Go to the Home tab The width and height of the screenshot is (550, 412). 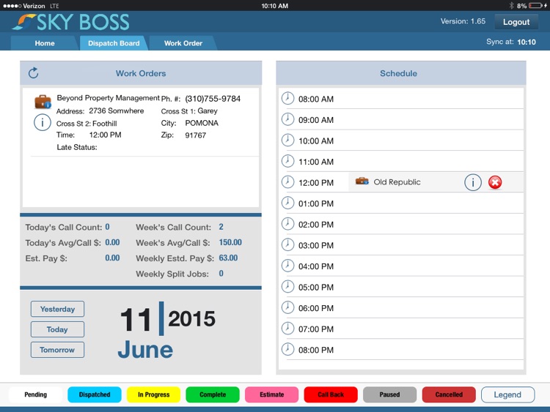tap(45, 43)
